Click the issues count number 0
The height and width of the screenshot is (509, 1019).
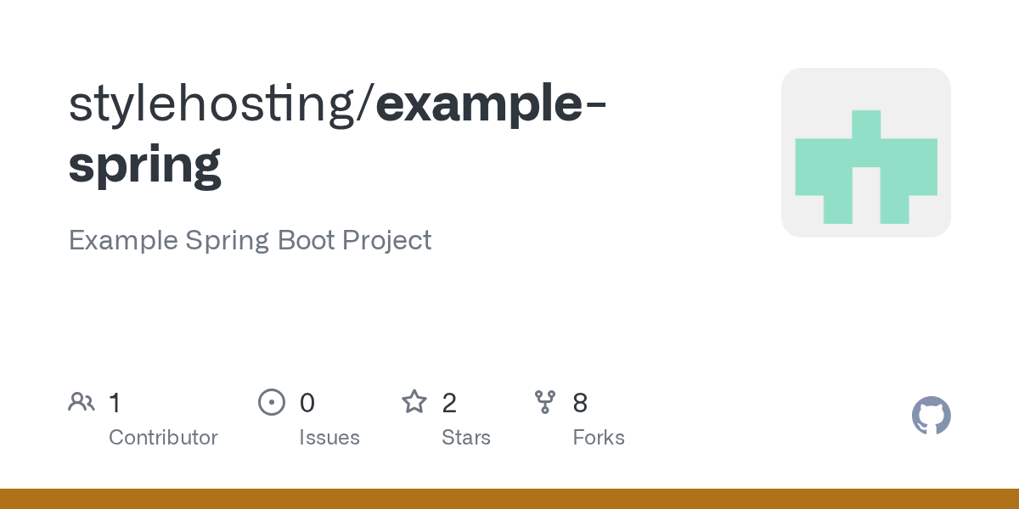pyautogui.click(x=307, y=402)
